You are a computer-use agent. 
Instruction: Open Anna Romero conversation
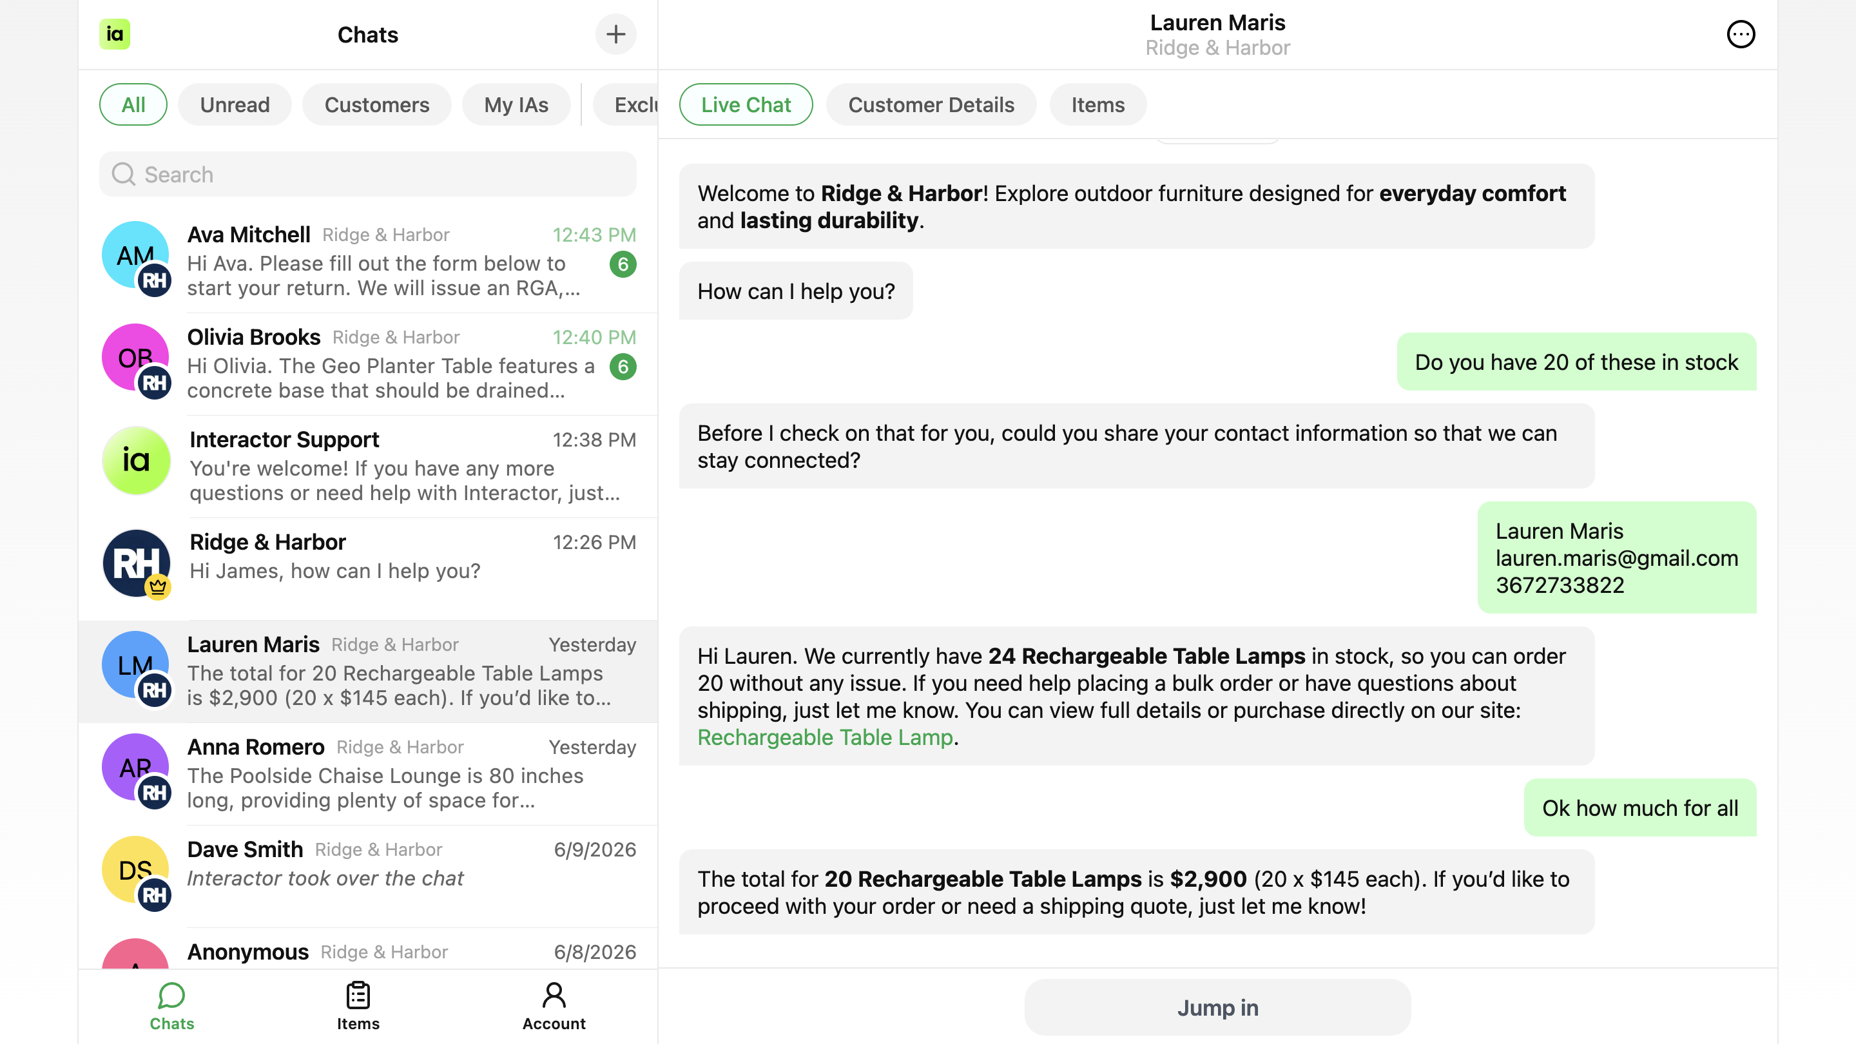367,773
